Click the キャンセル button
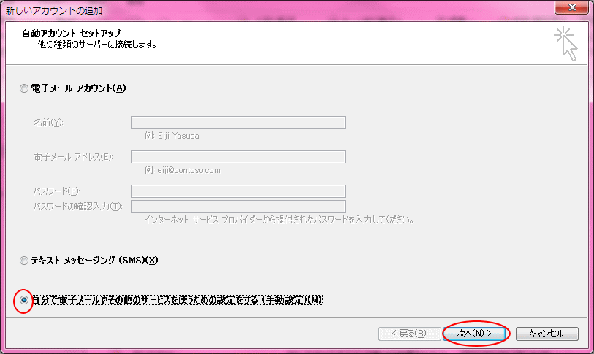Viewport: 594px width, 354px height. [547, 334]
